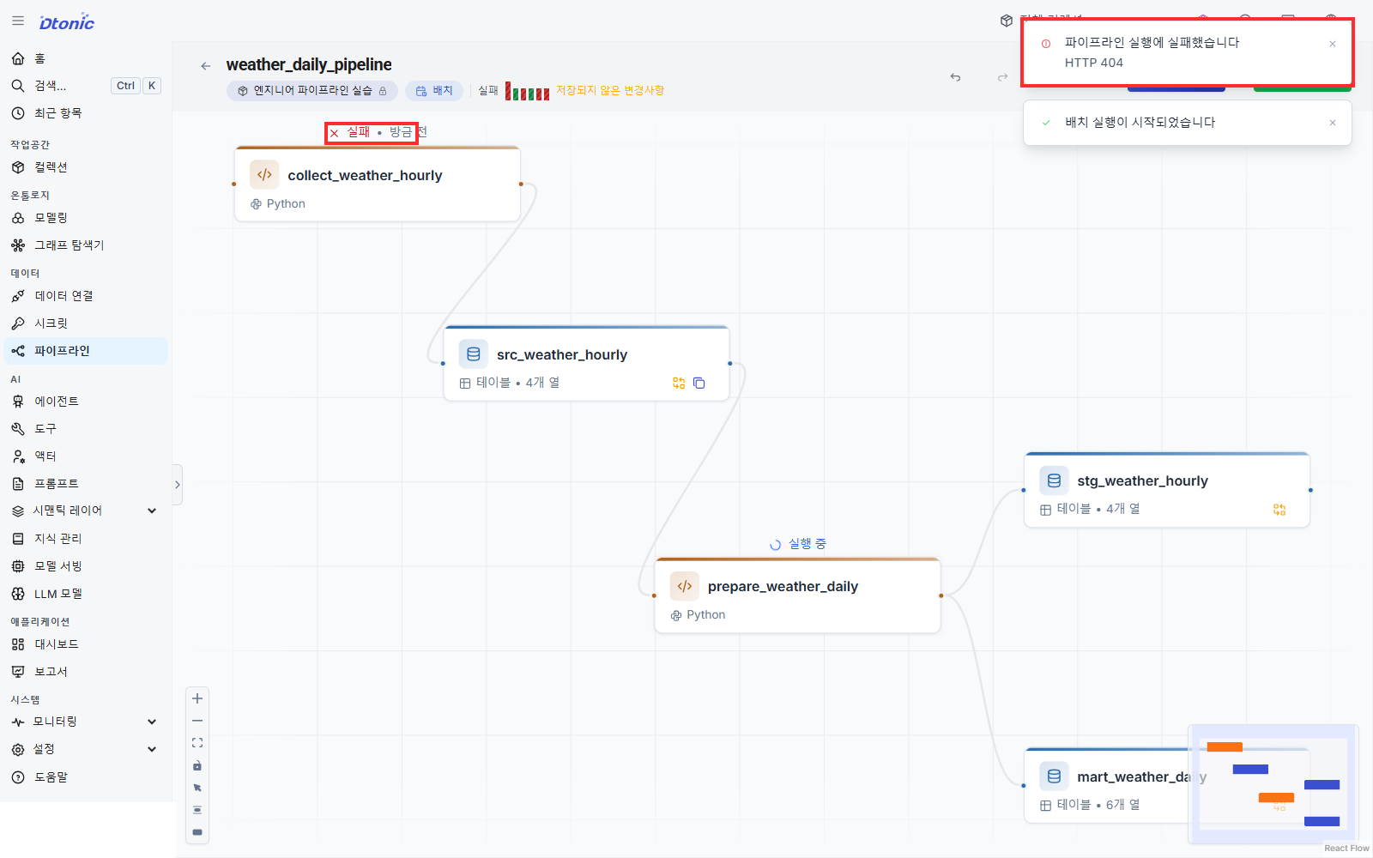Zoom in on the pipeline canvas

pyautogui.click(x=197, y=698)
